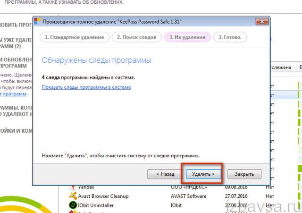Viewport: 302px width, 213px height.
Task: Click the Обнаружены следы программы heading
Action: (x=96, y=60)
